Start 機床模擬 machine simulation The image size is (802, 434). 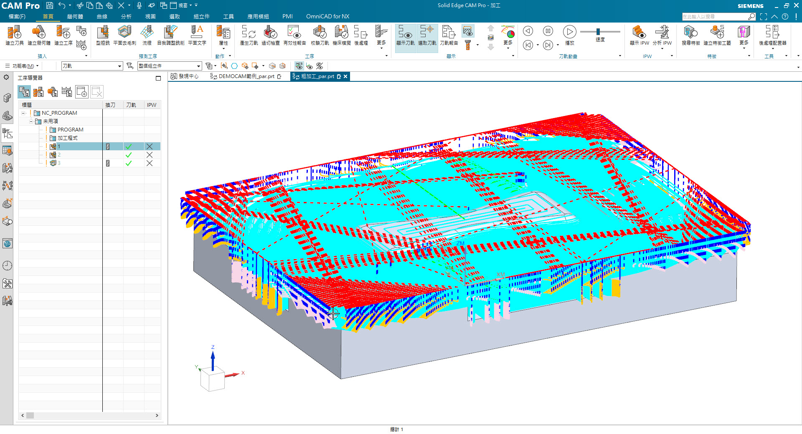click(x=342, y=35)
